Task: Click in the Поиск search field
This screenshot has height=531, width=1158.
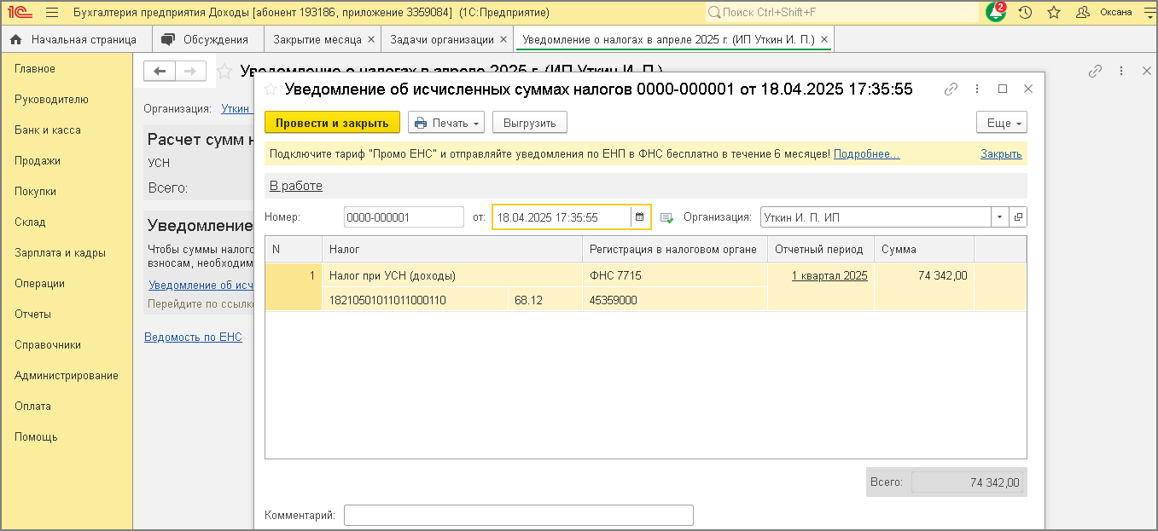Action: tap(841, 13)
